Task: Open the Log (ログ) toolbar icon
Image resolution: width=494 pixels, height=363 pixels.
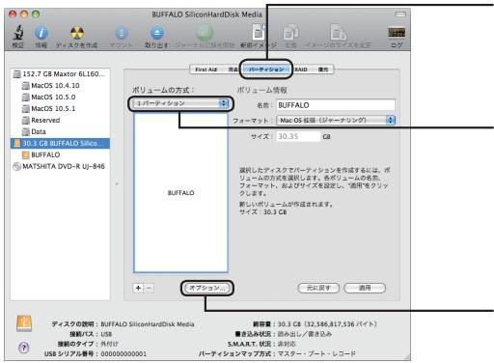Action: click(397, 33)
